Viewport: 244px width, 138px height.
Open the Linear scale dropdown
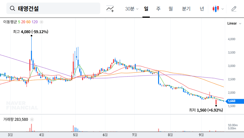(x=234, y=23)
